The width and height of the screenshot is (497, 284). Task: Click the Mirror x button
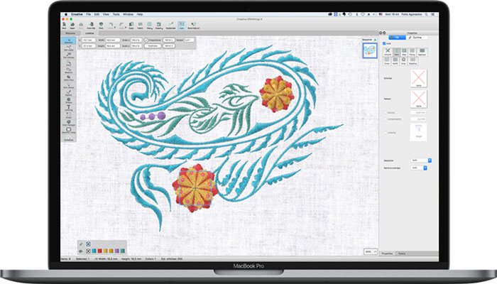point(168,40)
